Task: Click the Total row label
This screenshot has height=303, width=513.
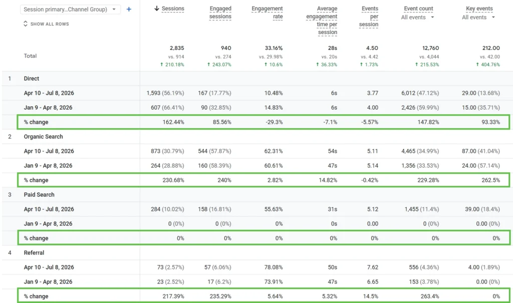Action: [x=30, y=56]
